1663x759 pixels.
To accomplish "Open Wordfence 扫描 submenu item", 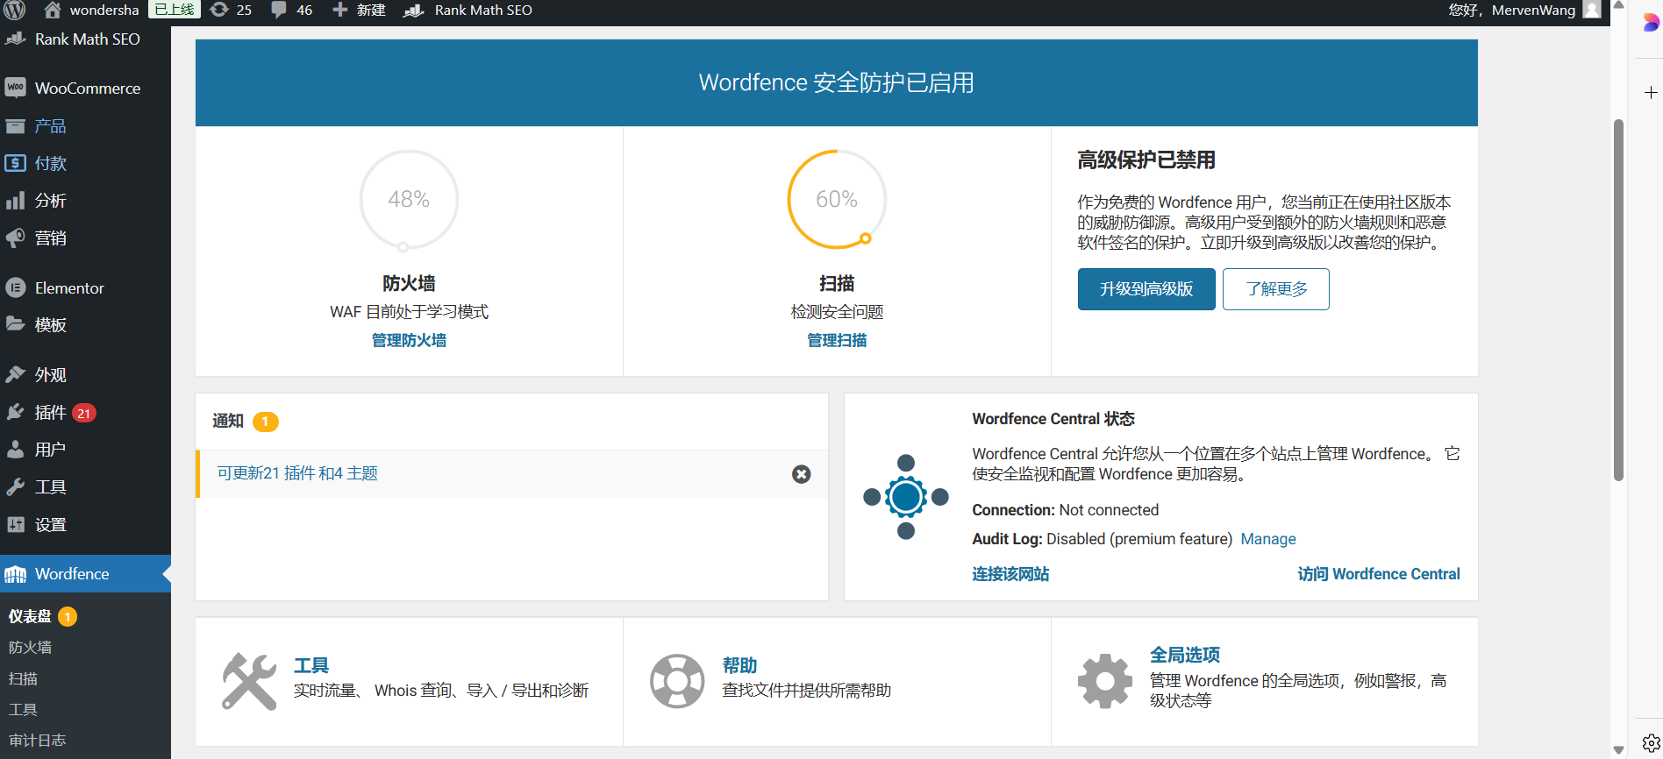I will pos(23,678).
